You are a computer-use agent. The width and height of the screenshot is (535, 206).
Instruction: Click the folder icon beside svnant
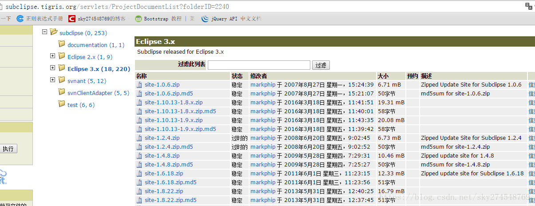click(62, 80)
